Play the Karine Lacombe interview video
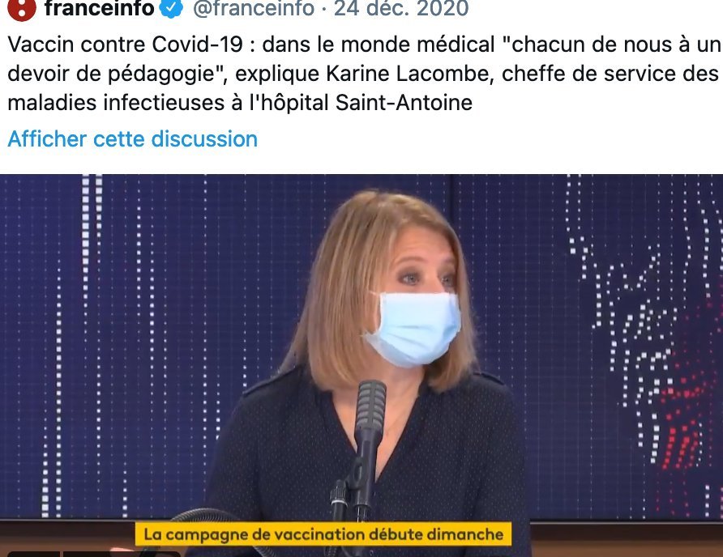 (x=361, y=365)
